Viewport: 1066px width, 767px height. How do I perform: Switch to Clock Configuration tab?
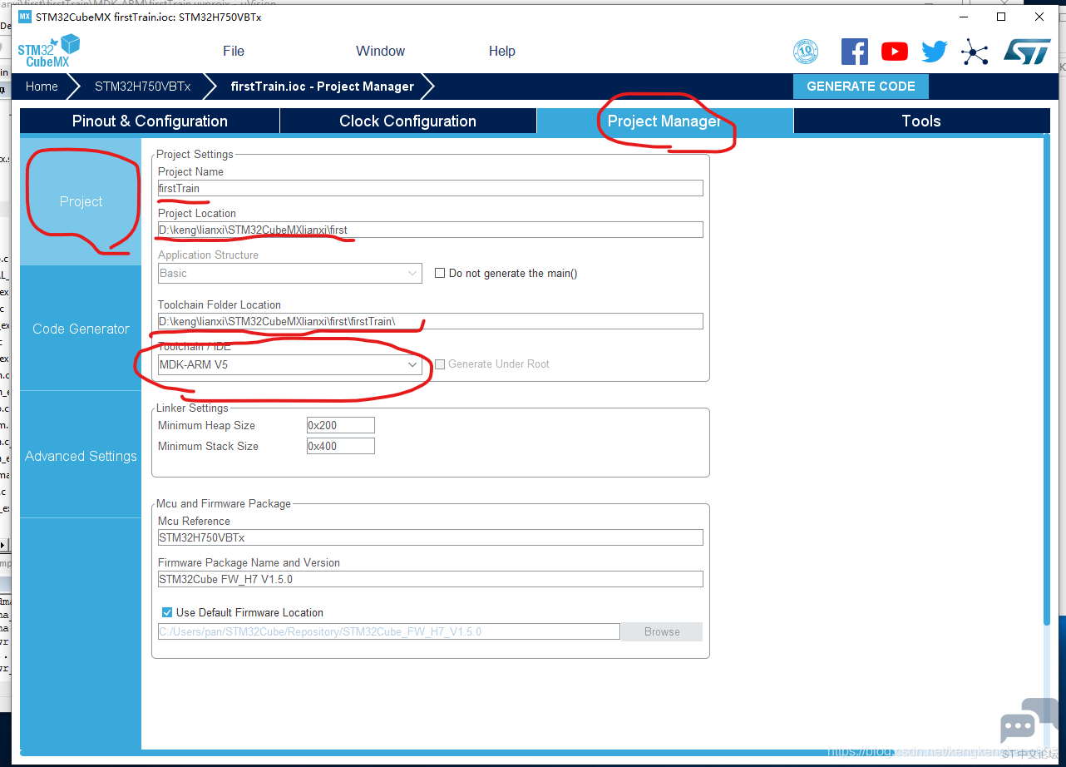tap(408, 121)
